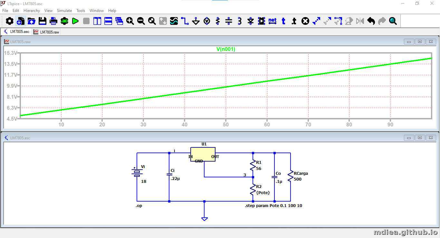Screen dimensions: 440x238
Task: Insert text with the t tool
Action: [x=283, y=21]
